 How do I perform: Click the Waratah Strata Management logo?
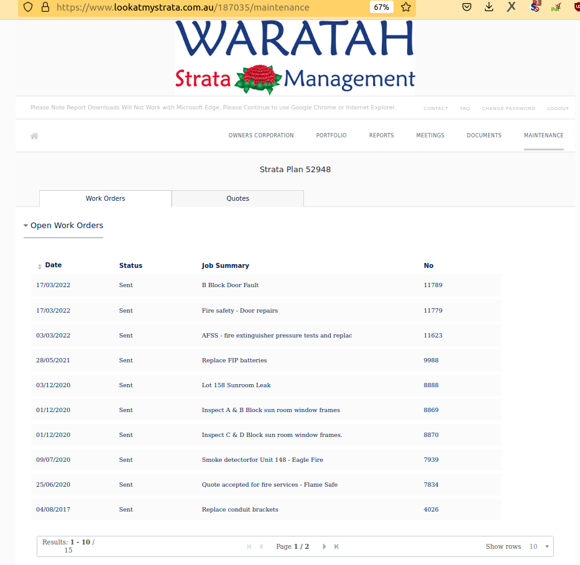(295, 57)
